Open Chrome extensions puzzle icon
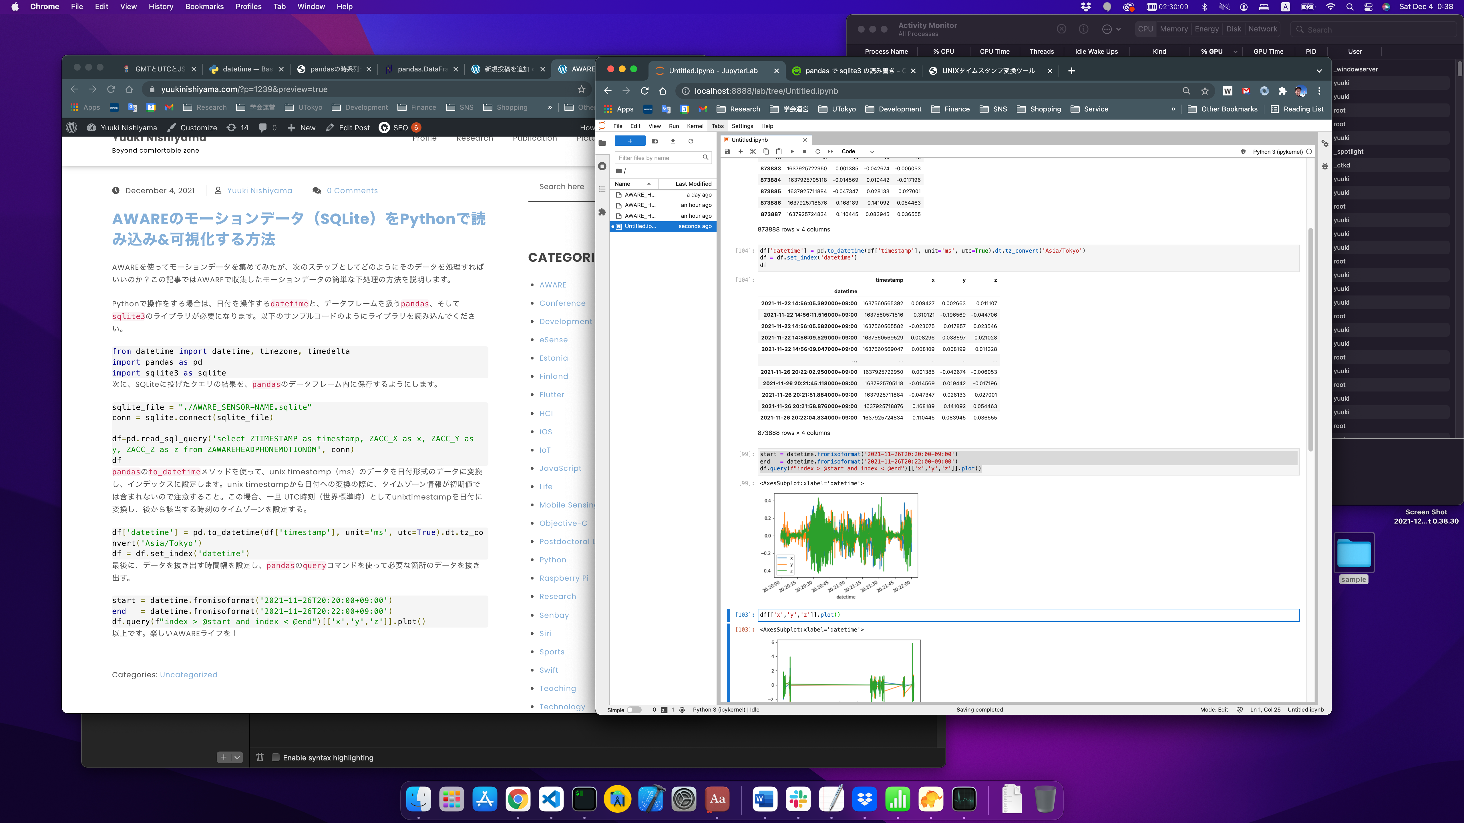Viewport: 1464px width, 823px height. click(x=1282, y=91)
